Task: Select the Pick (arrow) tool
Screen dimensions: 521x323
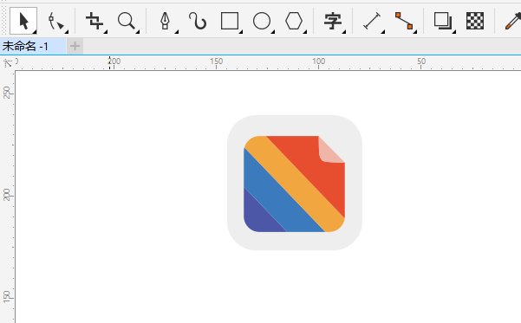Action: [x=23, y=21]
